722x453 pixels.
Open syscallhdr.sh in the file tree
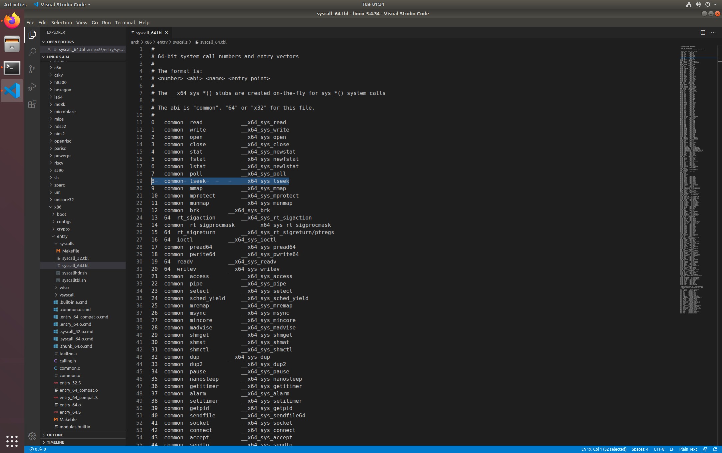tap(83, 273)
